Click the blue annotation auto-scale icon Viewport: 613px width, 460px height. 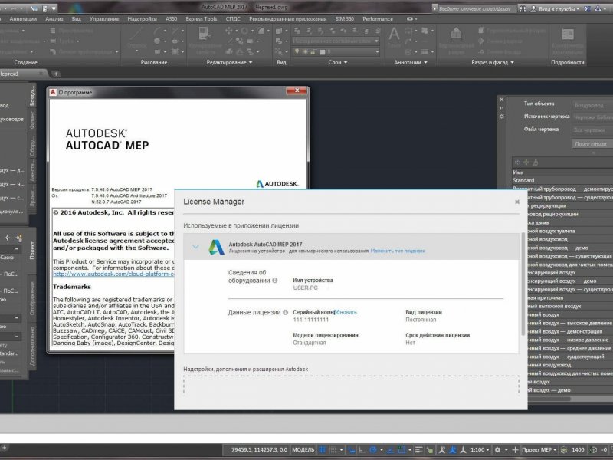coord(452,450)
